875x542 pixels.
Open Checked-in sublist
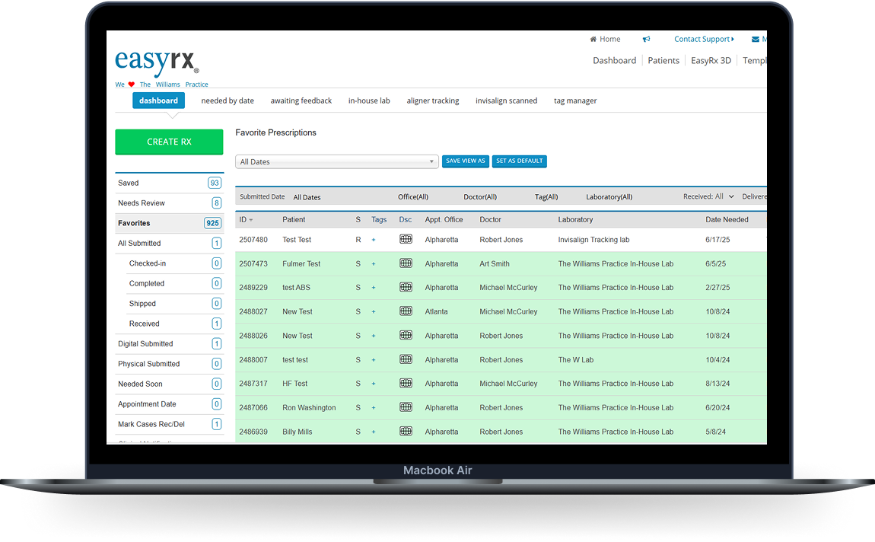click(x=175, y=263)
